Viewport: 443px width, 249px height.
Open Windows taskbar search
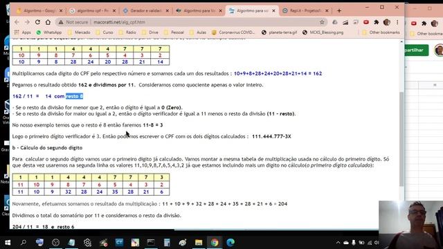point(24,242)
